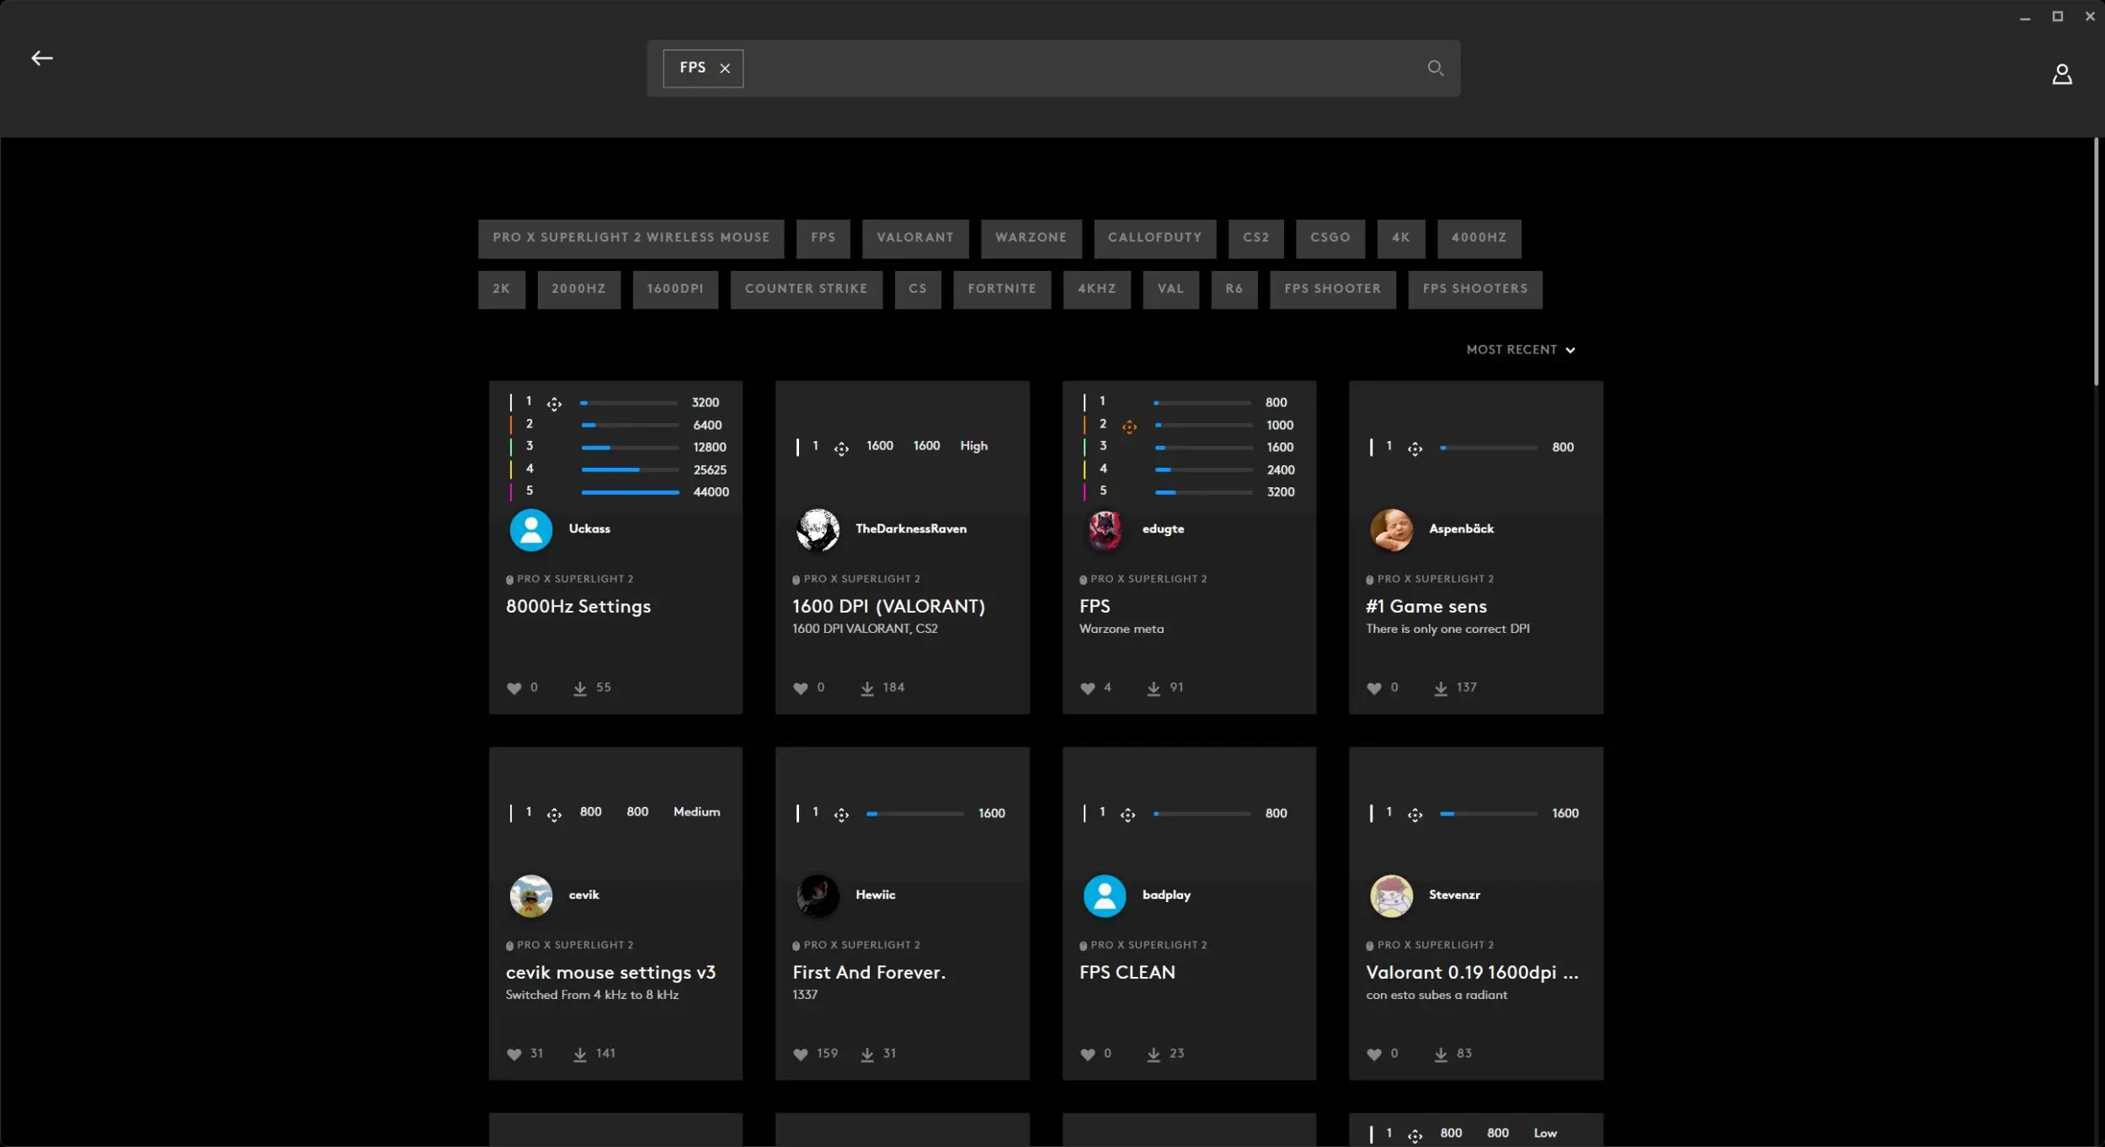Choose the 1600DPI tag filter

pyautogui.click(x=675, y=289)
